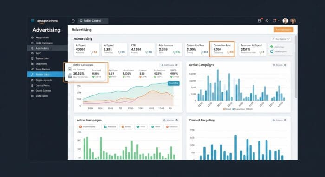
Task: Click the orange legend marker under the blue bar chart
Action: click(x=224, y=109)
